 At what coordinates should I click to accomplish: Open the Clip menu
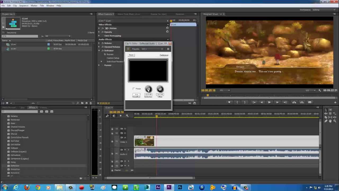pyautogui.click(x=15, y=6)
